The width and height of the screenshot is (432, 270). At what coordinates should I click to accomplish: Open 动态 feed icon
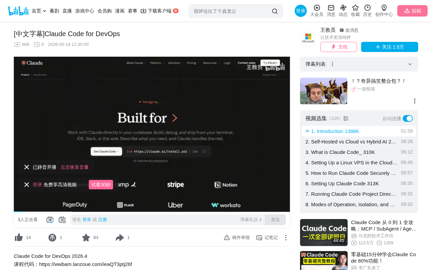[x=343, y=11]
